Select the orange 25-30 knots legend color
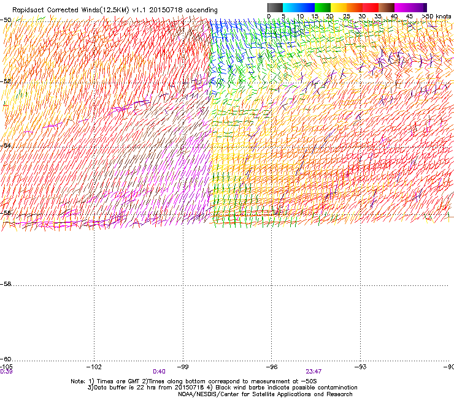454x398 pixels. [355, 7]
